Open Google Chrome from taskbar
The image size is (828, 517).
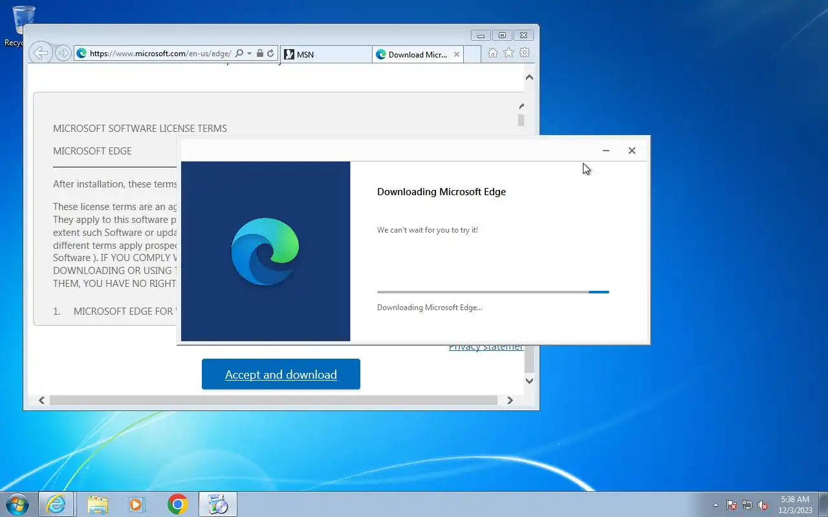tap(177, 504)
